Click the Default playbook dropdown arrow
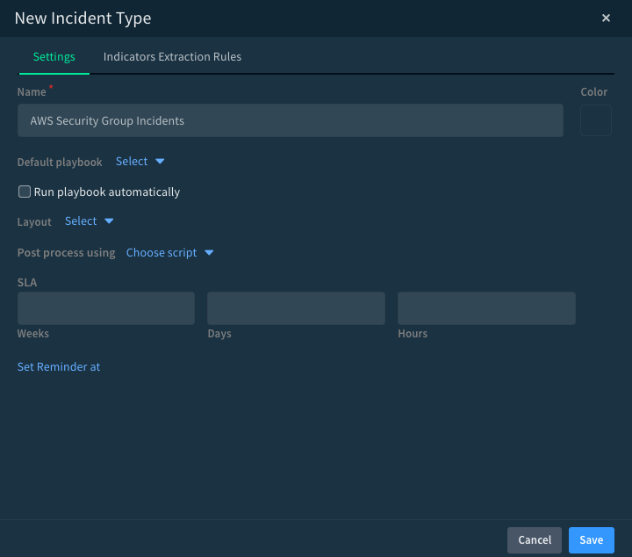 [x=160, y=162]
